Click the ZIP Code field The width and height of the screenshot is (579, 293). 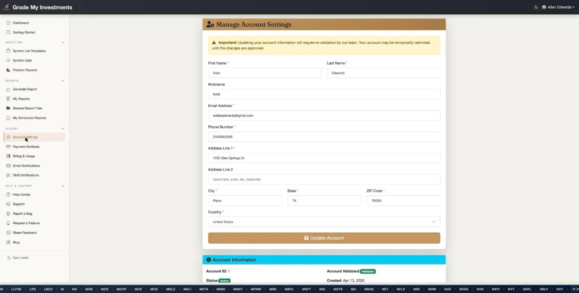click(x=403, y=201)
